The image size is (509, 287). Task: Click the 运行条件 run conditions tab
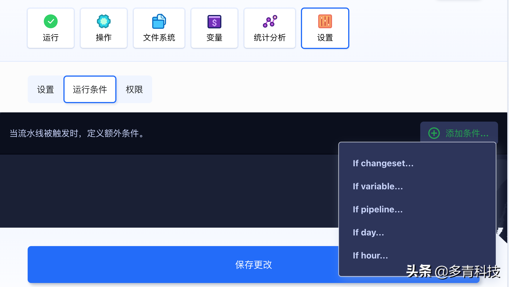tap(90, 89)
